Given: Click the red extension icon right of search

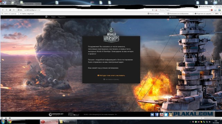Looking at the screenshot, I should pos(212,10).
